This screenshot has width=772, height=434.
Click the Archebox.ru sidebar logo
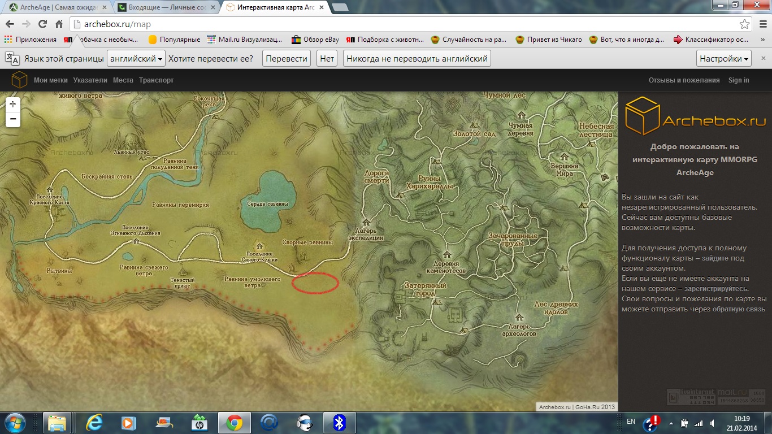(x=695, y=117)
